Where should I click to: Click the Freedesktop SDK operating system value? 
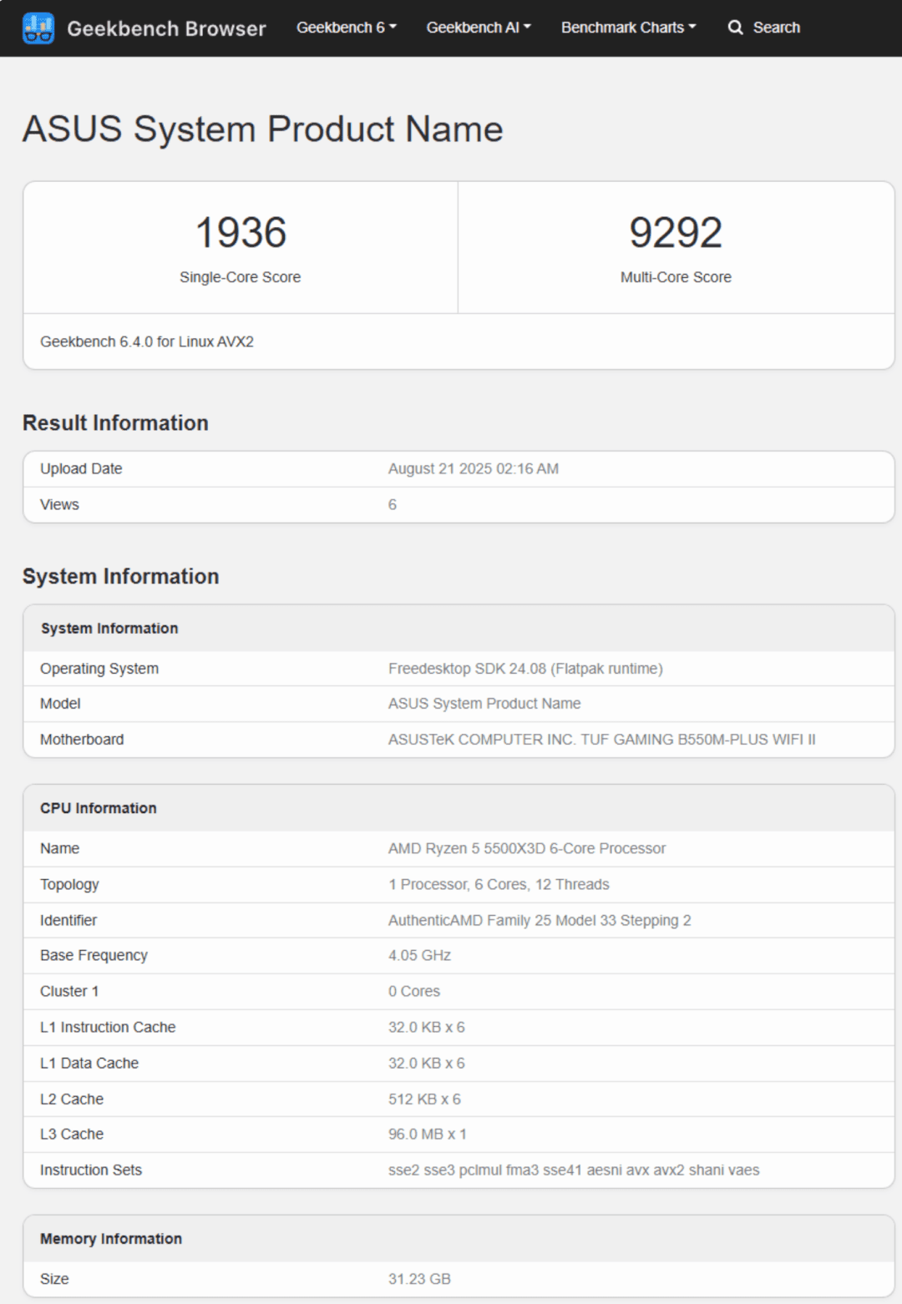[524, 669]
